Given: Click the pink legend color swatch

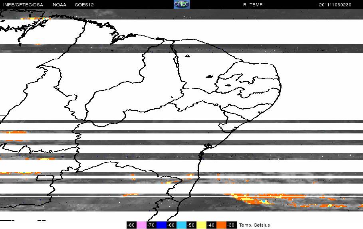Looking at the screenshot, I should click(141, 225).
